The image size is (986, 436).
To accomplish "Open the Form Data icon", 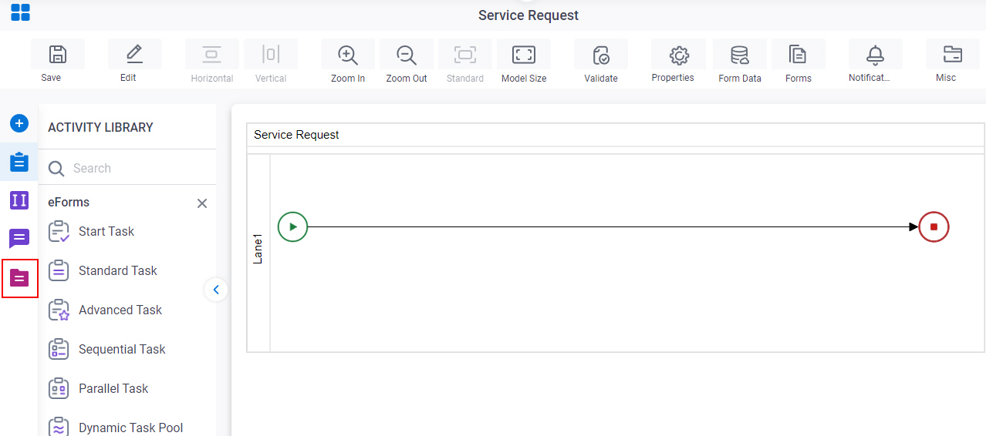I will tap(740, 54).
